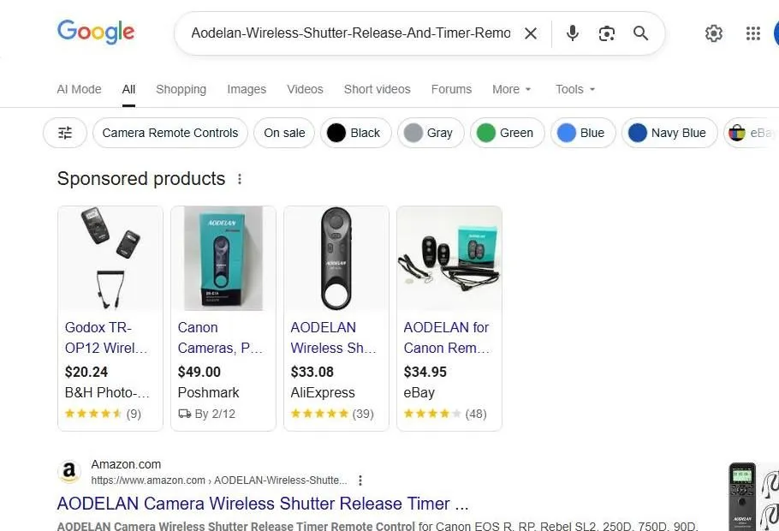Switch to the Images tab

click(247, 89)
